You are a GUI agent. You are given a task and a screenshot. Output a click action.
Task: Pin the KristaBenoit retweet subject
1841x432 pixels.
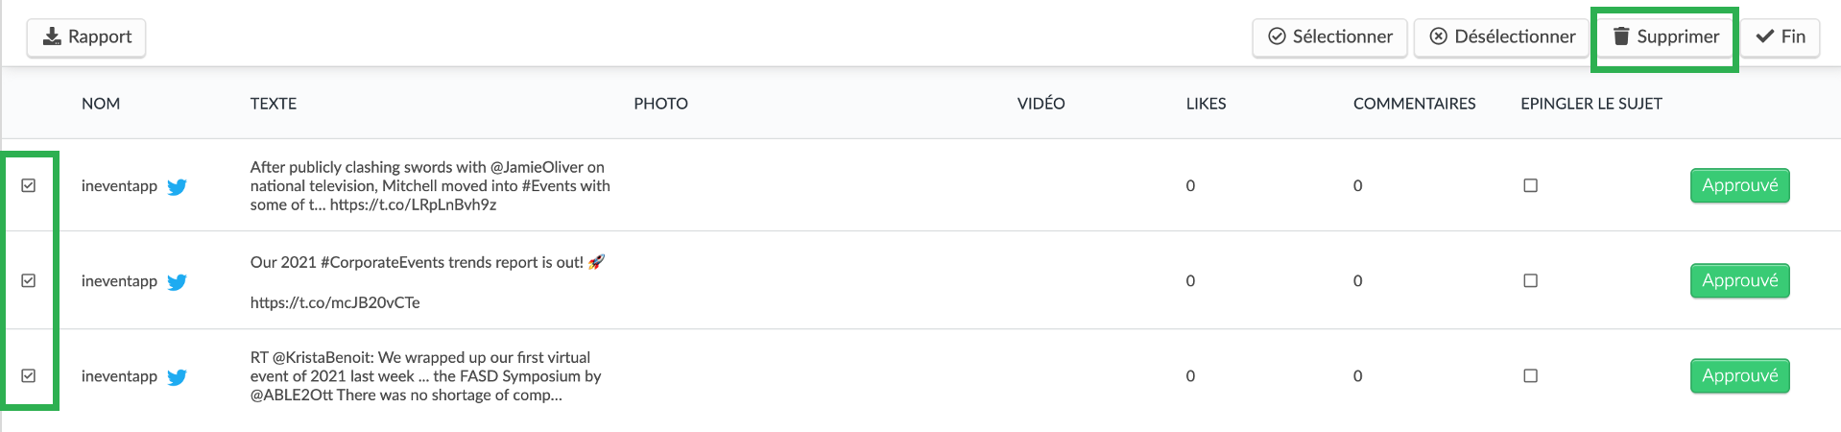(x=1531, y=375)
